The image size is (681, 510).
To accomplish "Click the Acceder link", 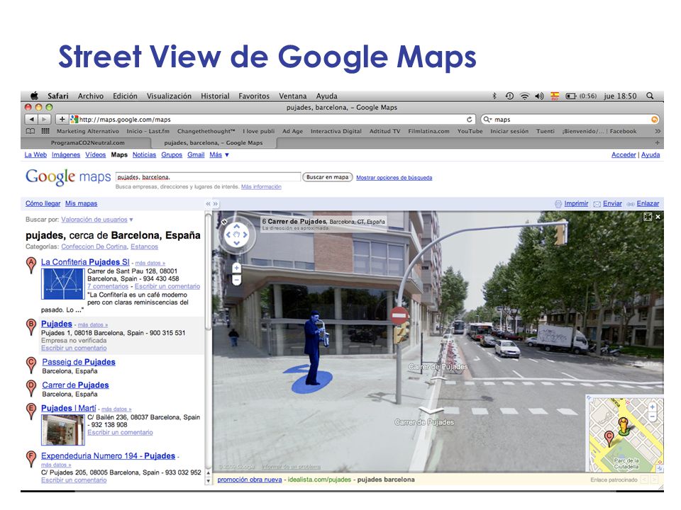I will (x=624, y=155).
